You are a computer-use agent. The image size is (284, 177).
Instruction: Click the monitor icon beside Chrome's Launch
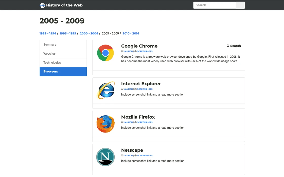coord(122,51)
